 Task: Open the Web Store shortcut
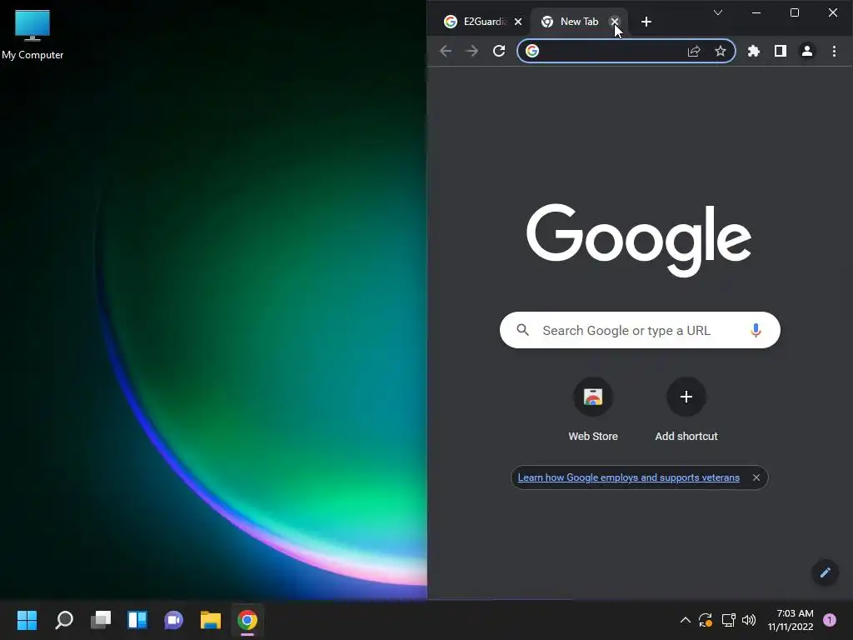coord(593,409)
